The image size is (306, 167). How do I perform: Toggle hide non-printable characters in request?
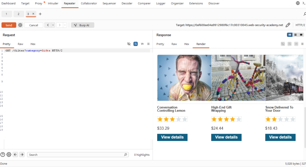click(129, 44)
